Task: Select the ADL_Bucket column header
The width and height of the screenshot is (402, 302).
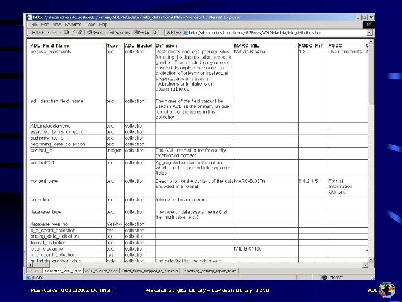Action: pyautogui.click(x=138, y=46)
